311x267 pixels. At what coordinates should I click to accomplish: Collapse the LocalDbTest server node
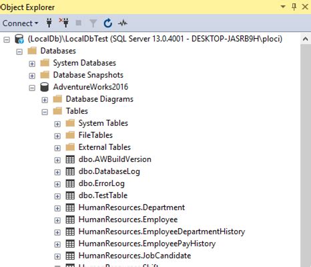click(7, 40)
